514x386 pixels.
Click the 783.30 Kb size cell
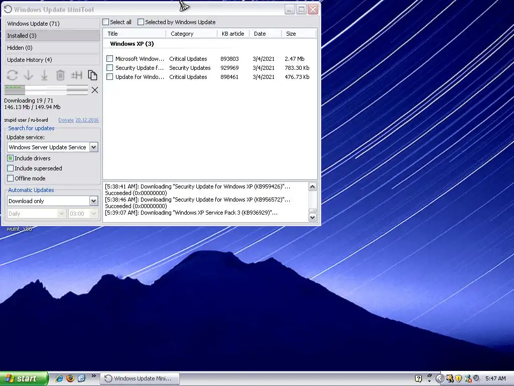(297, 68)
